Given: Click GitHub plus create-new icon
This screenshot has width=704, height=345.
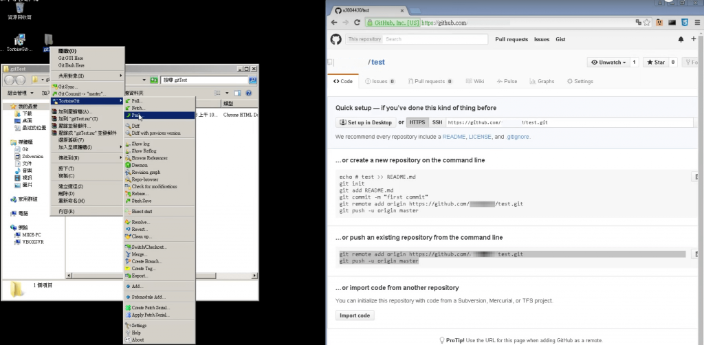Looking at the screenshot, I should [694, 39].
